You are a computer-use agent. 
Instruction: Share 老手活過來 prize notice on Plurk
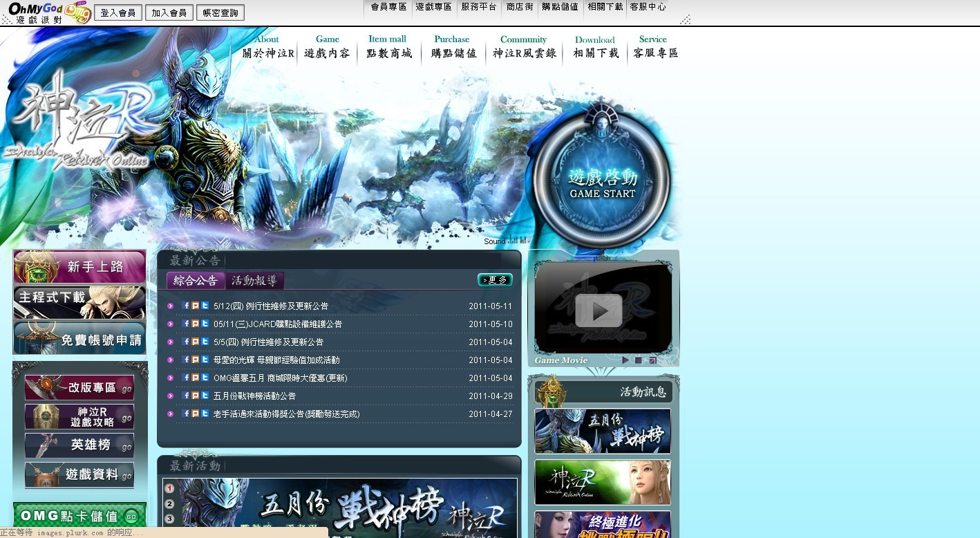click(x=196, y=414)
